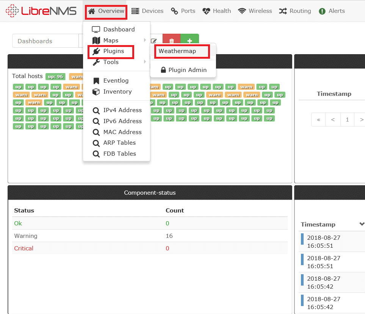365x314 pixels.
Task: Sort by Timestamp chevron in lower panel
Action: pyautogui.click(x=362, y=224)
